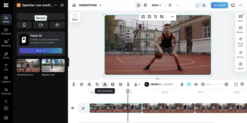247x123 pixels.
Task: Collapse the media panel with the side handle
Action: (x=68, y=62)
